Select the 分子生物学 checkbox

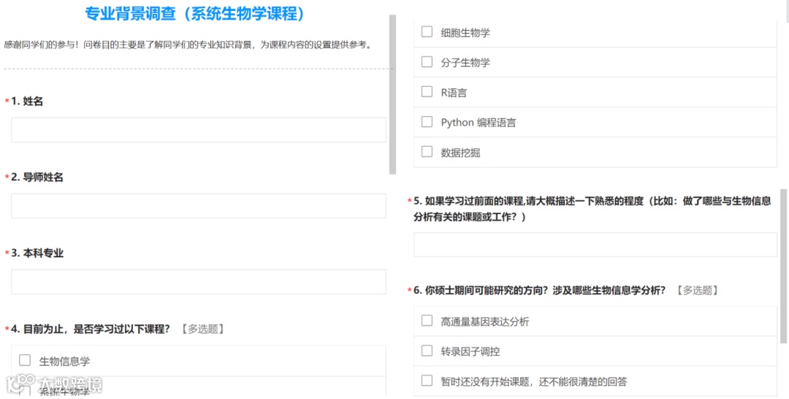tap(427, 62)
